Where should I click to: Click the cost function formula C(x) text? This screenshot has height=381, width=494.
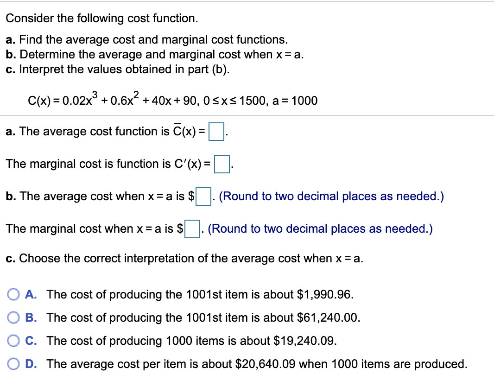[x=171, y=99]
